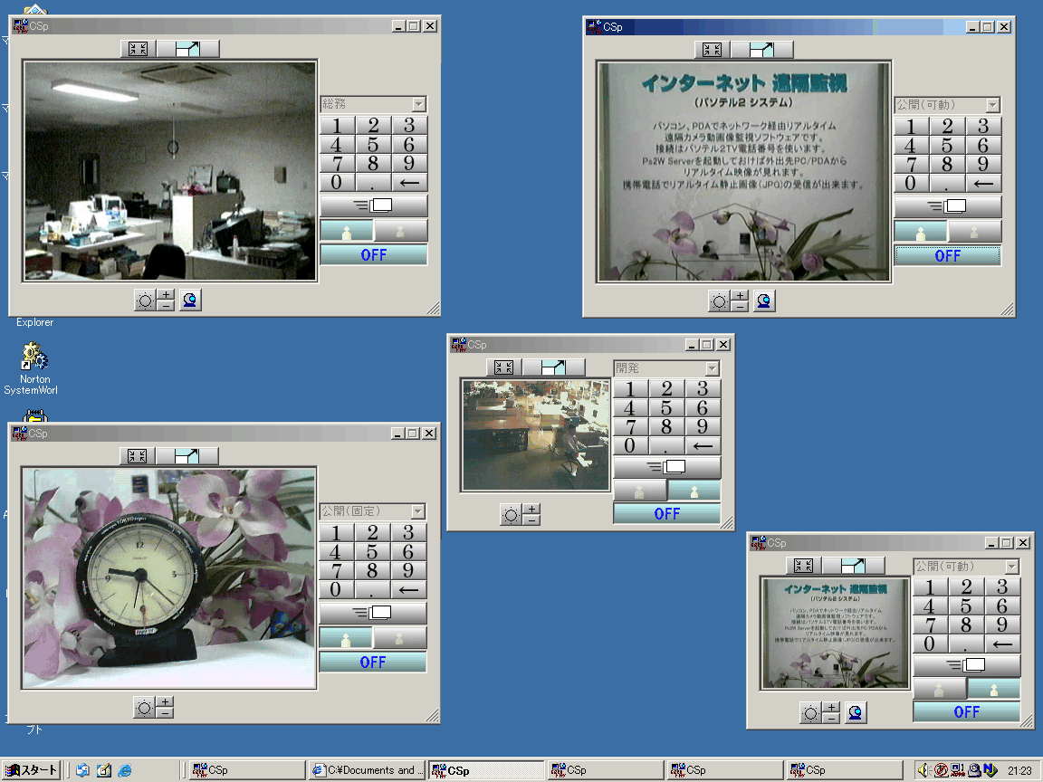Open the Norton SystemWorks desktop icon
1043x782 pixels.
click(34, 357)
